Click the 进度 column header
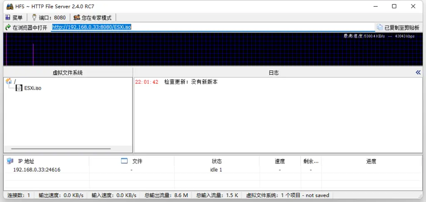Viewport: 426px width, 202px height. point(371,161)
